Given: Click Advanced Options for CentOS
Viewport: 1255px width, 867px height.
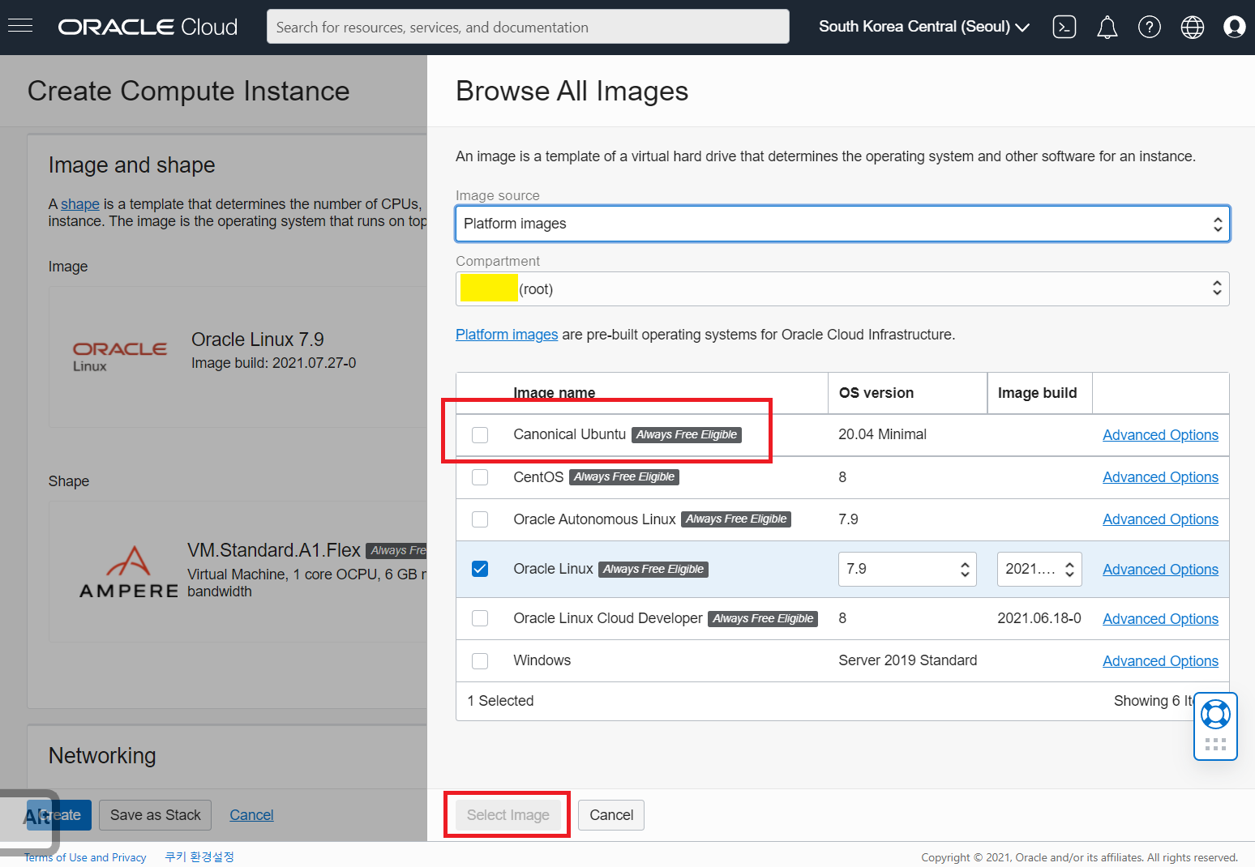Looking at the screenshot, I should tap(1160, 477).
